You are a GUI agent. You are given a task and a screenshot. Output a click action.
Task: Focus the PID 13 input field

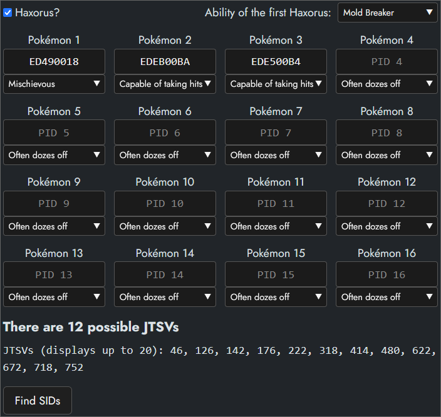54,274
